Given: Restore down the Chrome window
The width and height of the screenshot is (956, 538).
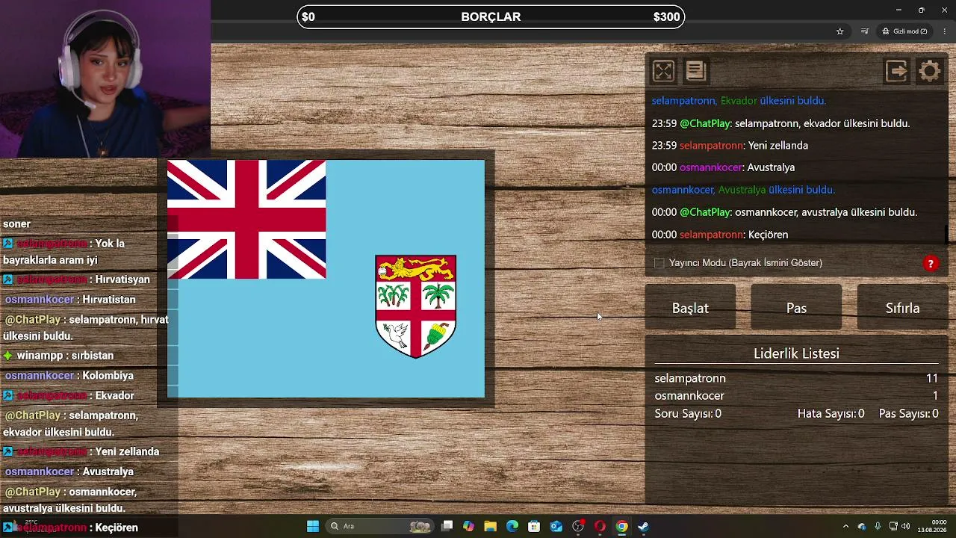Looking at the screenshot, I should point(922,10).
